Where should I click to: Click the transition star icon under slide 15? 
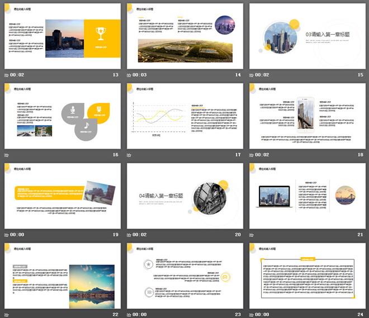[x=252, y=75]
